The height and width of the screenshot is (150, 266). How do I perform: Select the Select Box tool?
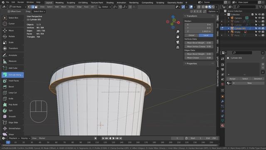[x=12, y=17]
